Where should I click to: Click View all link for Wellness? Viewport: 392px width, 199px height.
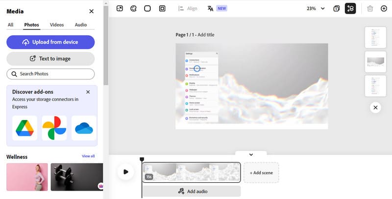[88, 156]
